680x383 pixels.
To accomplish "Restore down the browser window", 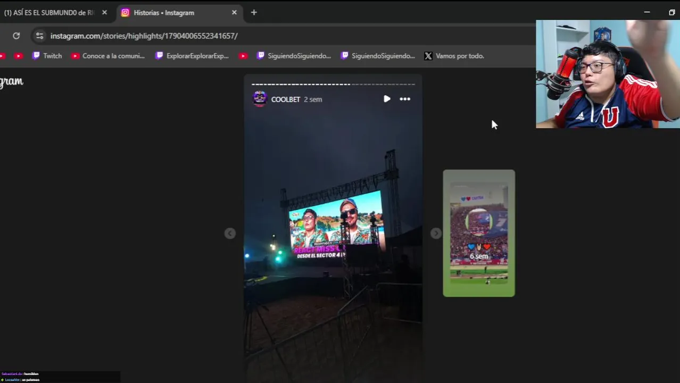I will tap(671, 12).
